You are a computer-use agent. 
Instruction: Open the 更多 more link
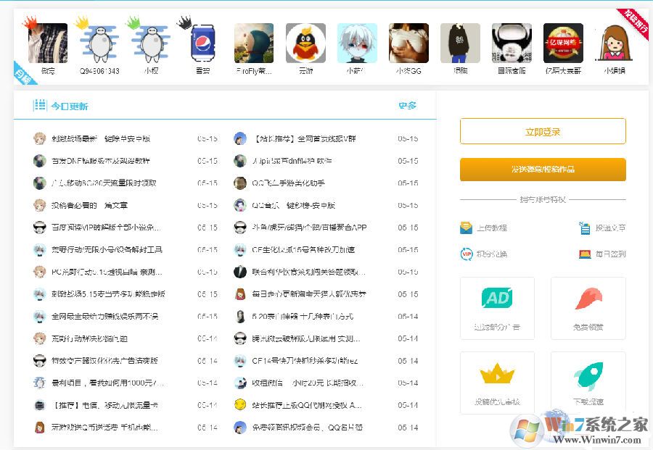click(408, 105)
